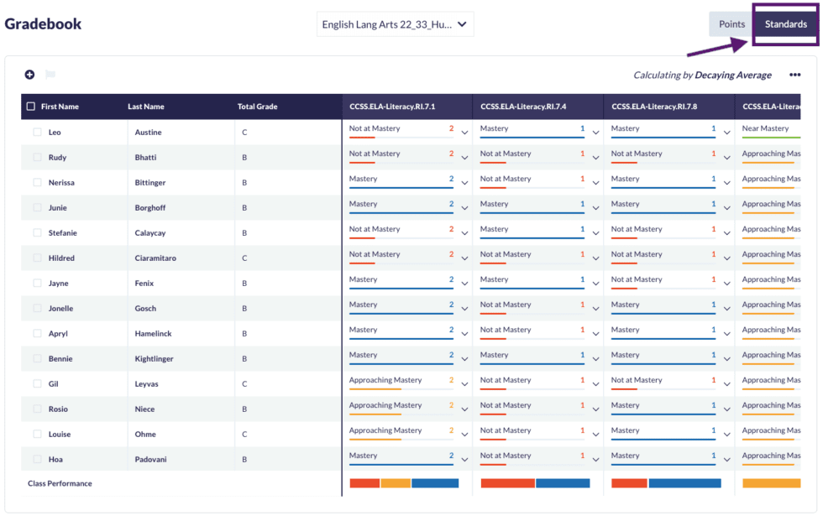Image resolution: width=823 pixels, height=521 pixels.
Task: Expand Leo's RI.7.1 Not at Mastery chevron
Action: [x=464, y=133]
